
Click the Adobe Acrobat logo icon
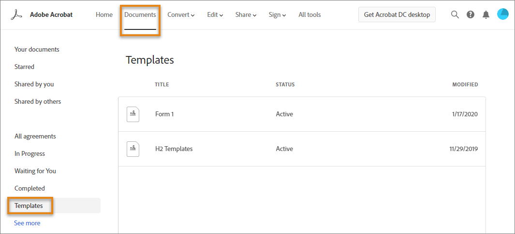click(17, 14)
